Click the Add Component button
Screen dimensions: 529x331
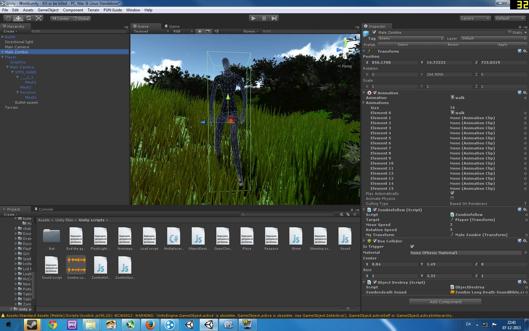445,302
